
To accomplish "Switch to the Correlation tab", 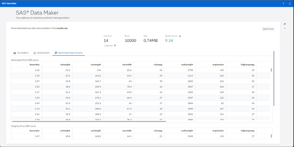I will 23,53.
